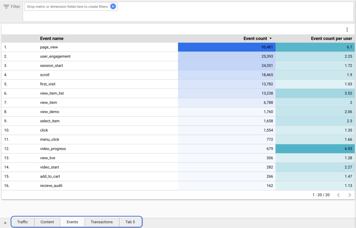
Task: Click the 1 - 20 / 20 pagination text
Action: pos(321,195)
